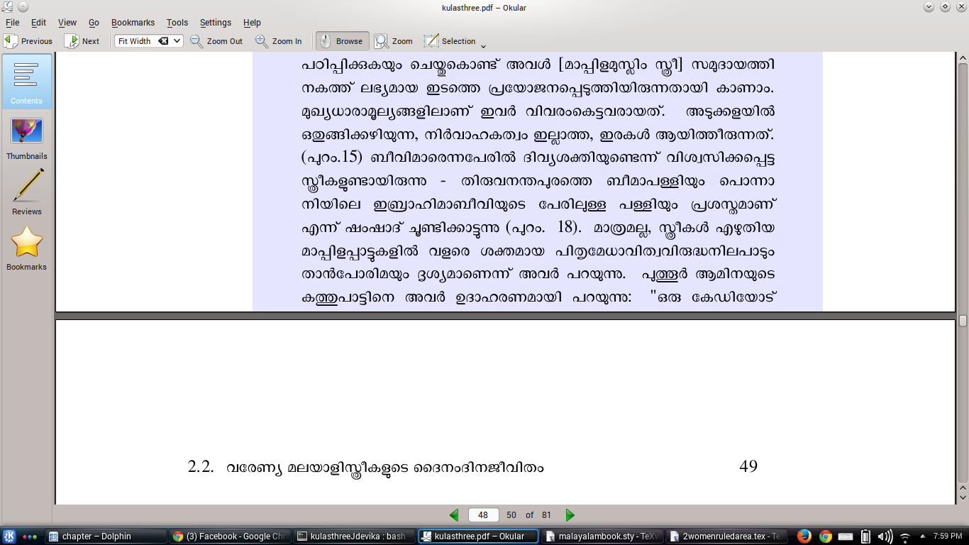Click the total page count 81
Screen dimensions: 969x545
click(x=546, y=515)
